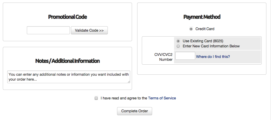Viewport: 271px width, 120px height.
Task: Click the Notes / Additional Information heading
Action: [x=68, y=61]
